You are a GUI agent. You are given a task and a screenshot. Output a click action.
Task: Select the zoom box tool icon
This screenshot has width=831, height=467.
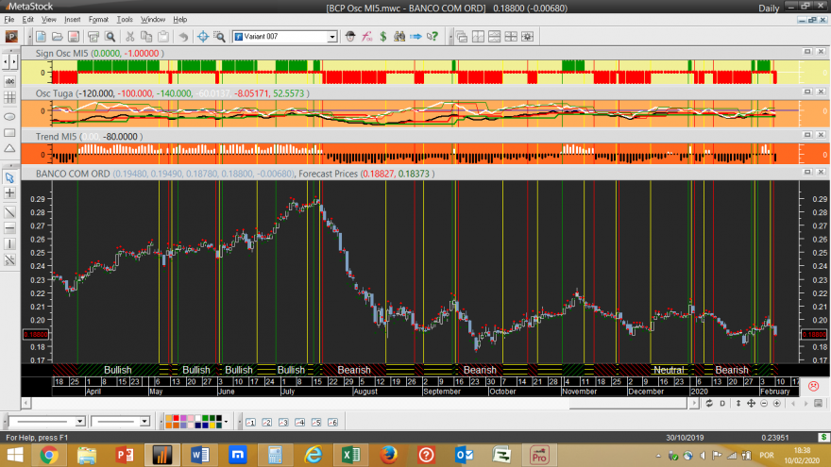[x=219, y=37]
